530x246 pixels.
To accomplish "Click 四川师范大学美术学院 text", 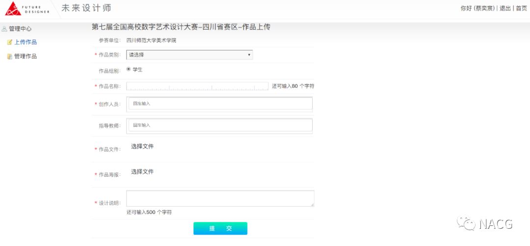I will click(151, 41).
